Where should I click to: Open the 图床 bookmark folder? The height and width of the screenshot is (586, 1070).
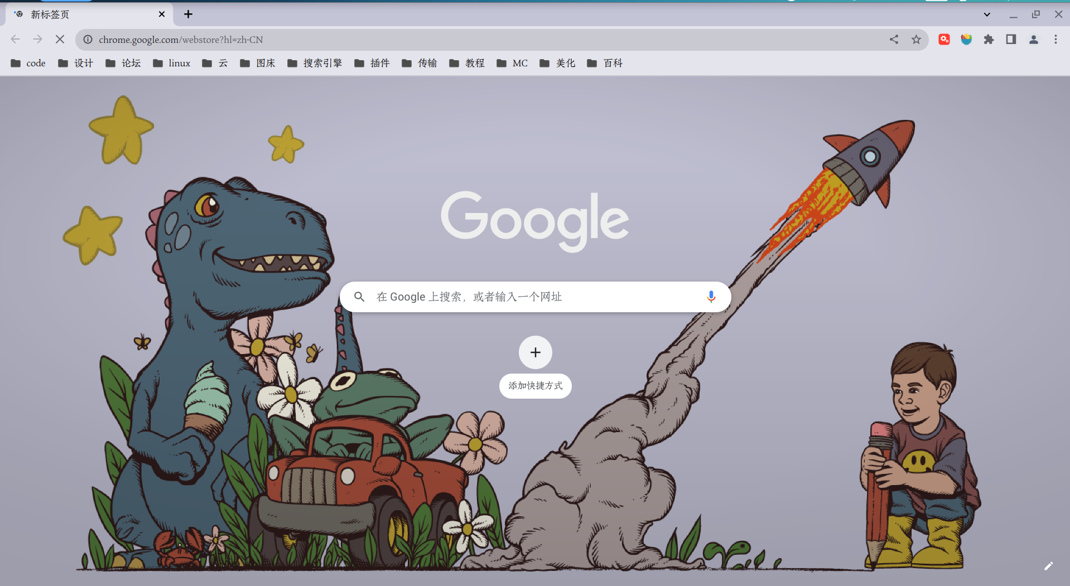click(258, 63)
